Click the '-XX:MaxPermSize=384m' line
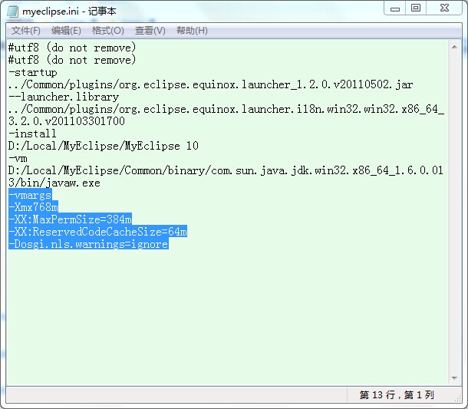This screenshot has height=409, width=468. [70, 219]
